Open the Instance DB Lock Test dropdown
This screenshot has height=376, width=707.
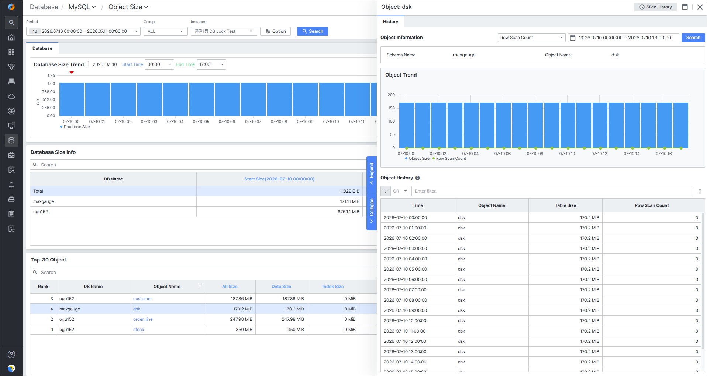coord(224,31)
